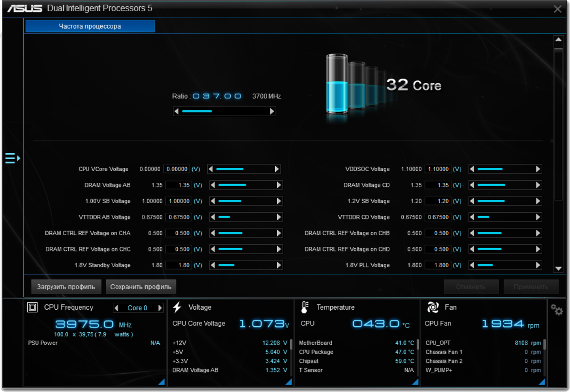This screenshot has height=392, width=570.
Task: Click the scrollbar down arrow
Action: coord(558,269)
